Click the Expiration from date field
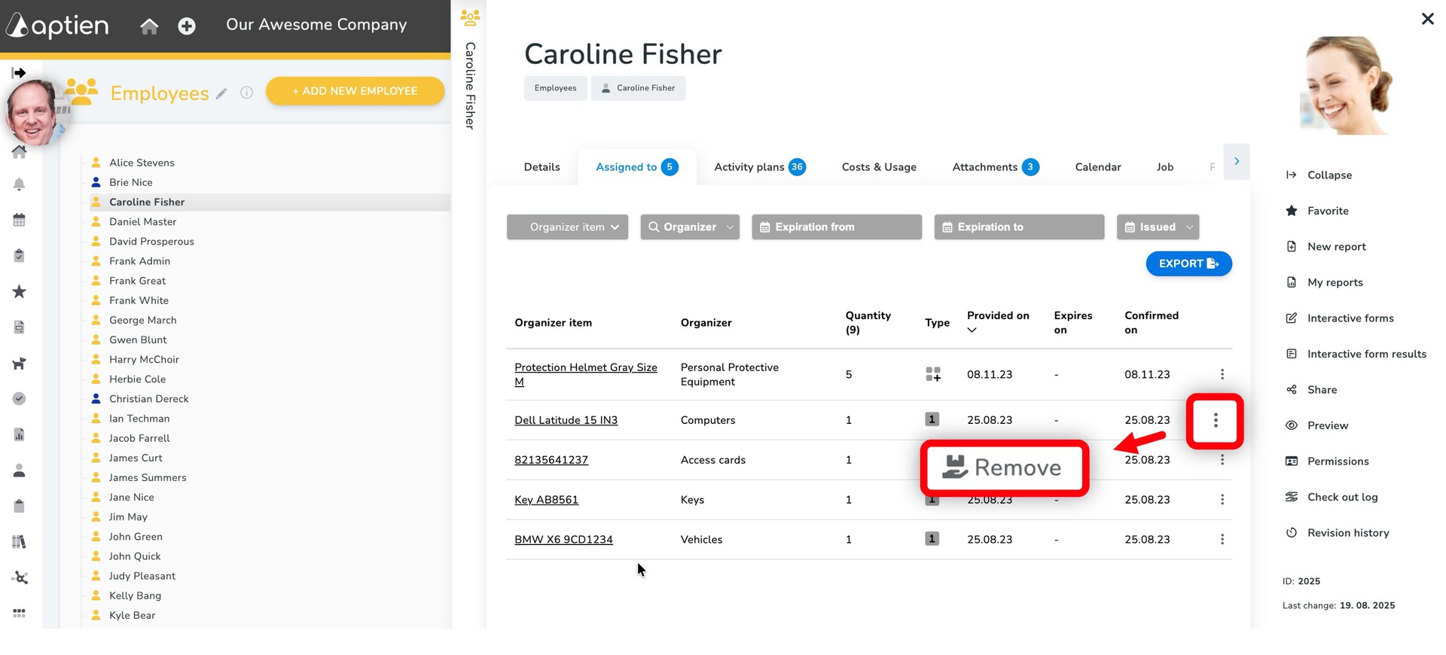The height and width of the screenshot is (655, 1446). click(x=836, y=227)
